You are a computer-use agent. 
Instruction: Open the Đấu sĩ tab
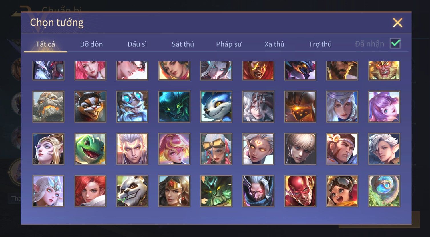coord(137,44)
